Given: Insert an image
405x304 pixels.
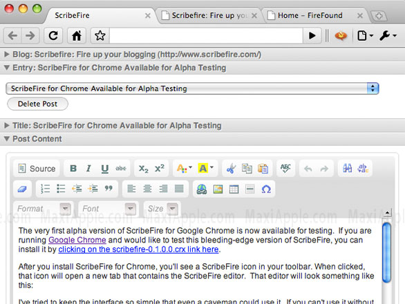Looking at the screenshot, I should [x=218, y=189].
